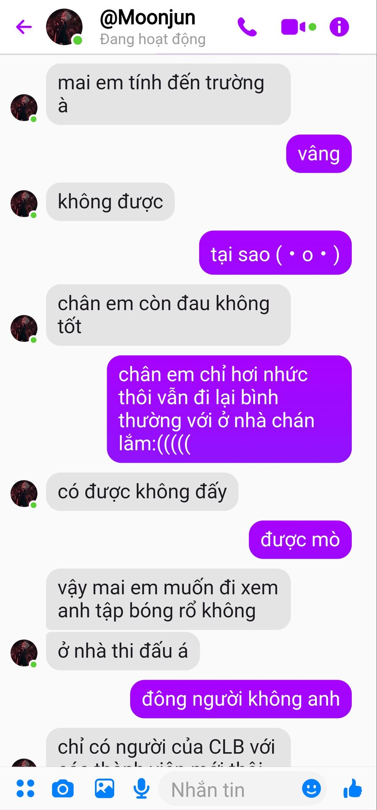Tap the 'đông người không anh' message
The height and width of the screenshot is (810, 377).
(241, 699)
